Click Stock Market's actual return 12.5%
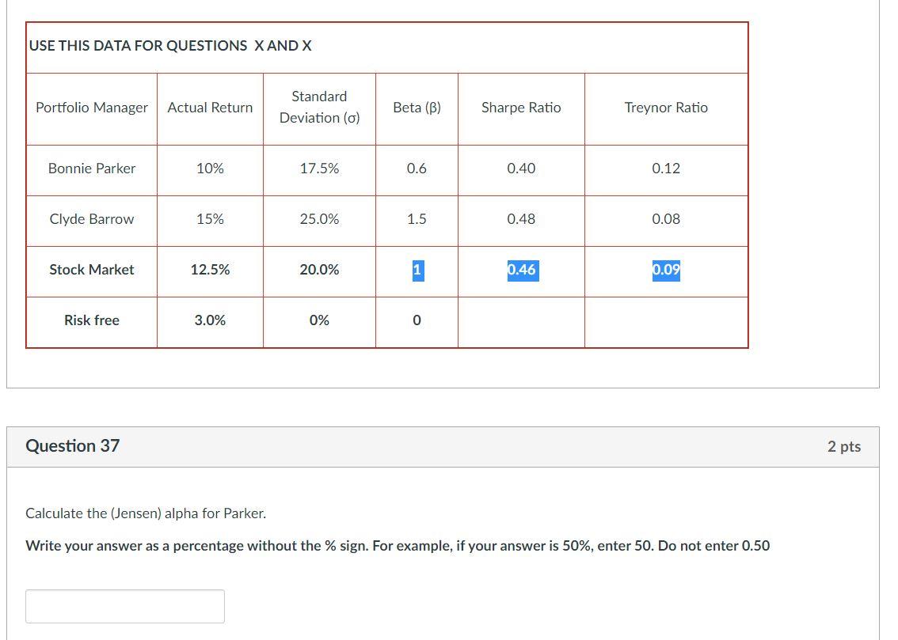 210,270
